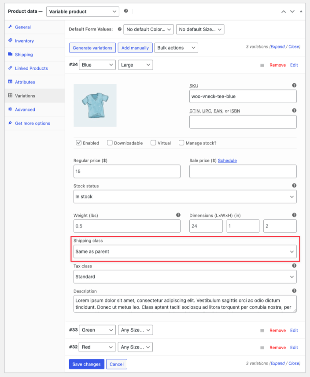Open the Linked Products tab
The width and height of the screenshot is (310, 377).
point(31,68)
